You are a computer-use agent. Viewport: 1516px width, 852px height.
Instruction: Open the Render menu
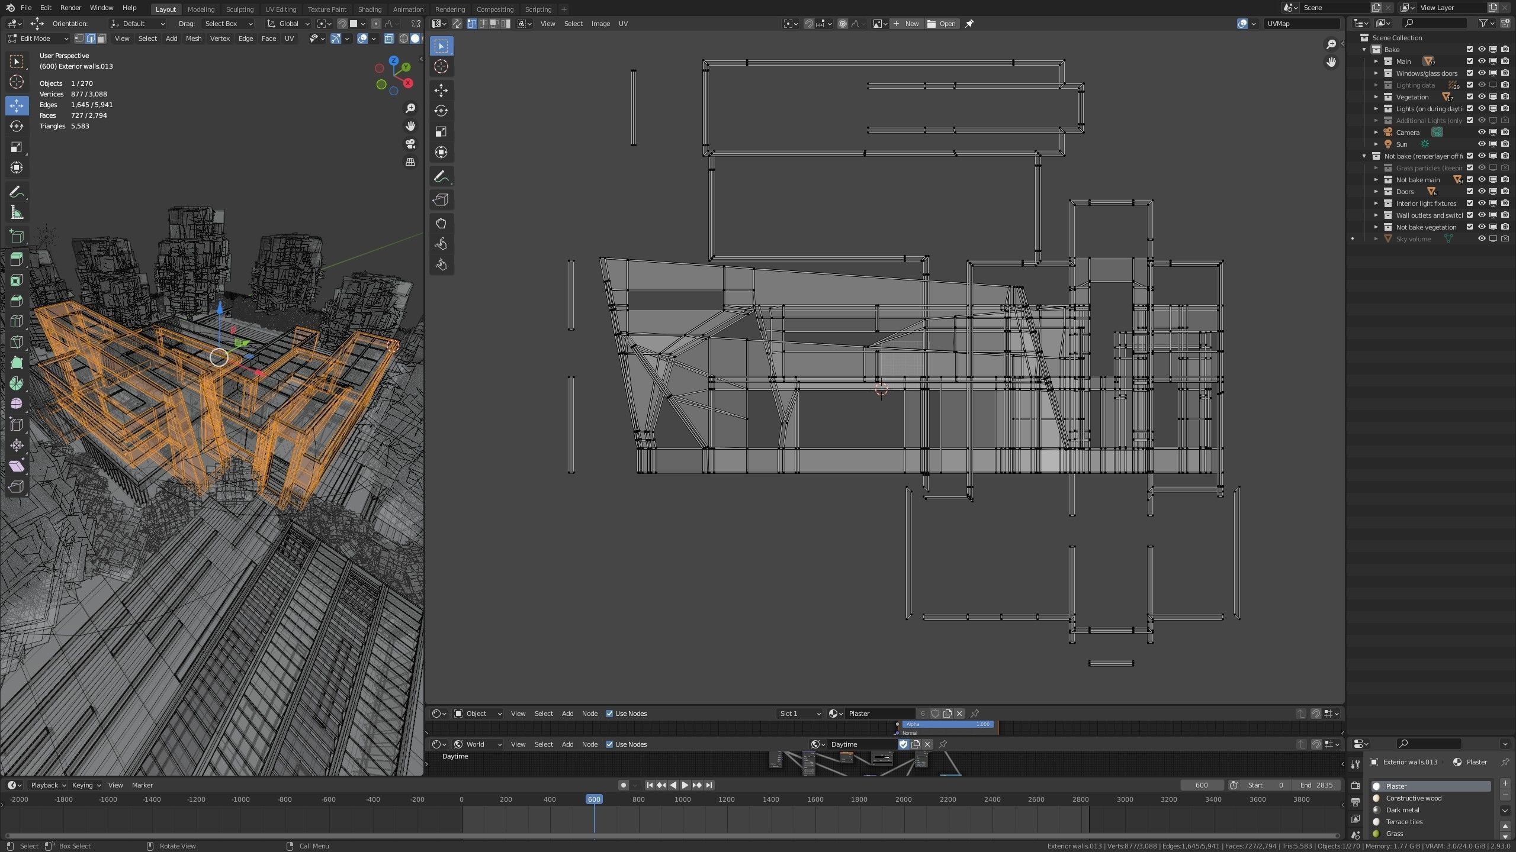(x=70, y=8)
